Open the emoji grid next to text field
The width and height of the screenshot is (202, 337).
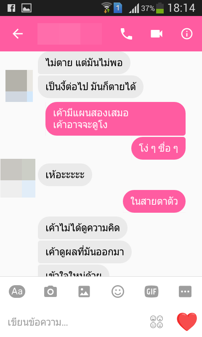coord(157,322)
